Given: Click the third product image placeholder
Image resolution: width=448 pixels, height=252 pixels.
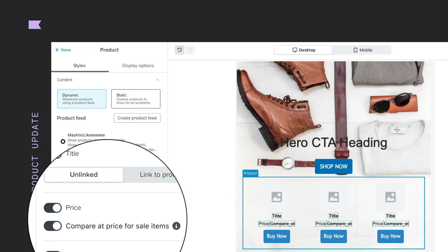Looking at the screenshot, I should 390,197.
